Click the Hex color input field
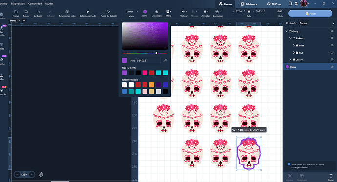Image resolution: width=337 pixels, height=182 pixels. point(148,61)
